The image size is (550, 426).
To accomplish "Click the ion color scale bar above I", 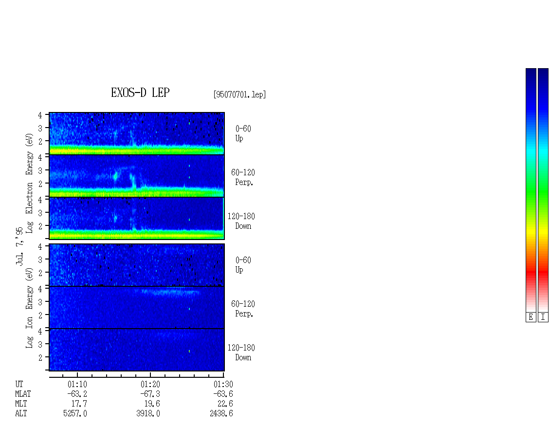I will pyautogui.click(x=543, y=190).
